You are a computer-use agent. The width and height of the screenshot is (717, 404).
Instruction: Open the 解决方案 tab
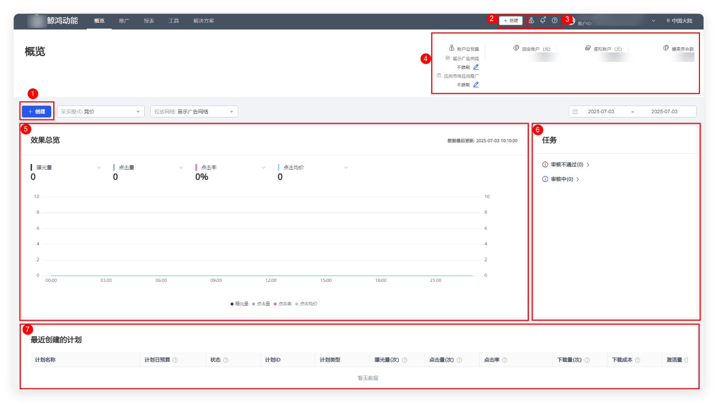tap(204, 21)
